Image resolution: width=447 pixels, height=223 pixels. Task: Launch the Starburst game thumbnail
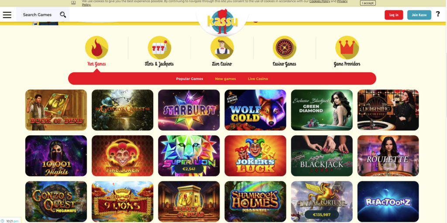(189, 110)
